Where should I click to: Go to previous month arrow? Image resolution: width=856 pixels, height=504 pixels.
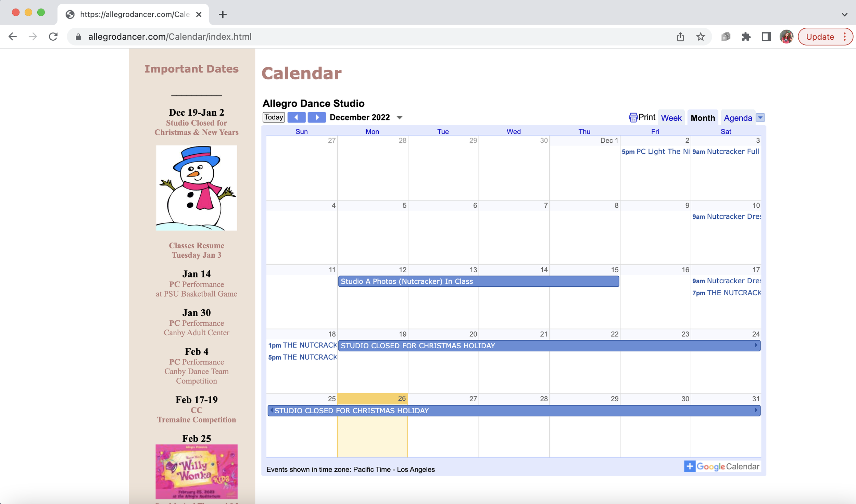click(296, 117)
